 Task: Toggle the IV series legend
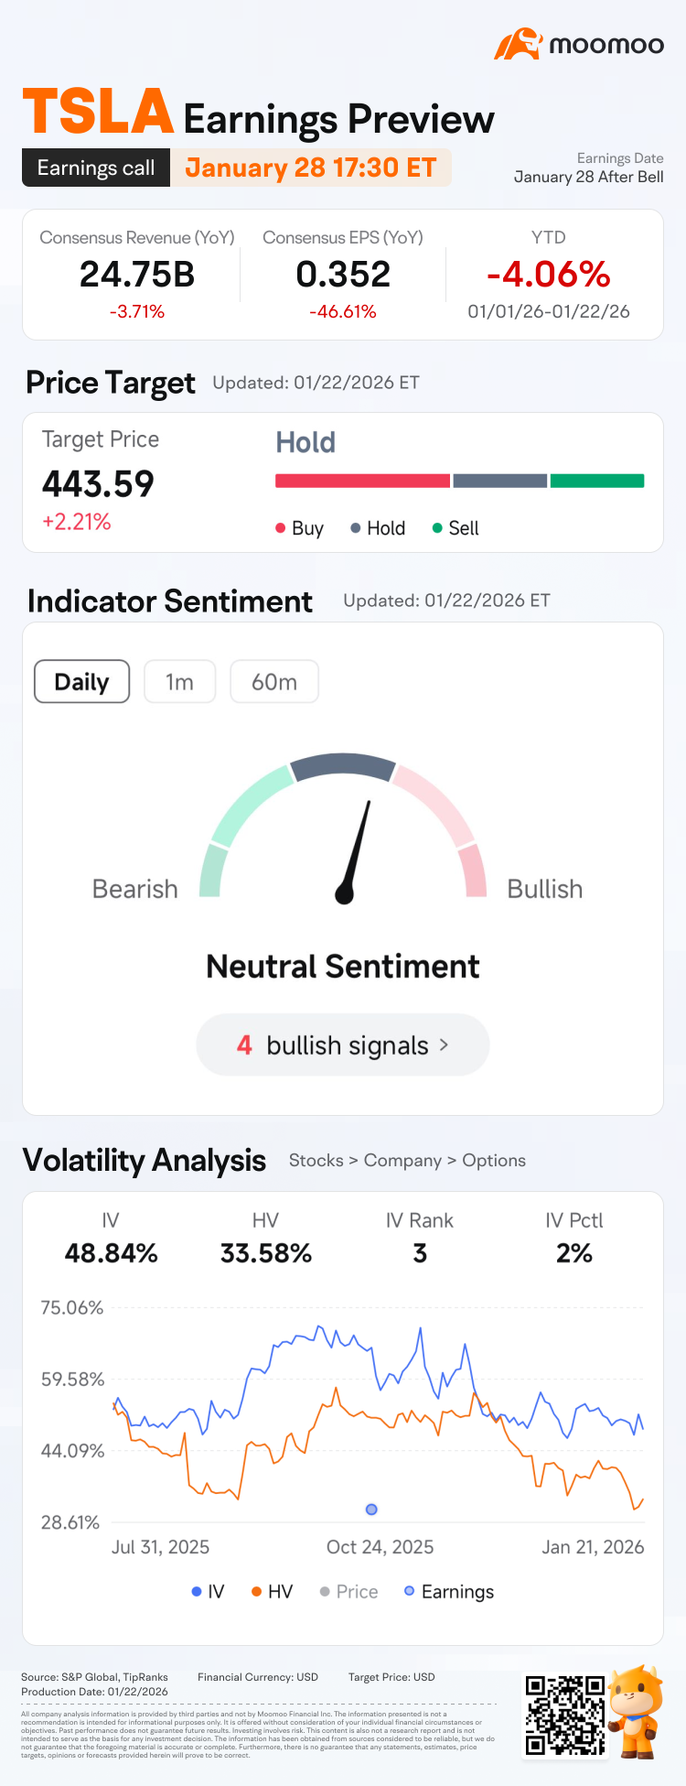click(x=208, y=1592)
